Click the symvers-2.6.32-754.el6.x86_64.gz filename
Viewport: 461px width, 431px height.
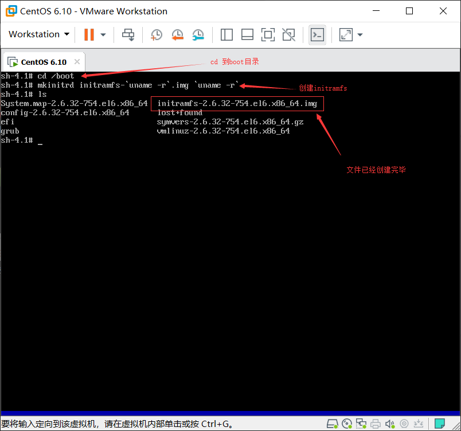[x=230, y=122]
